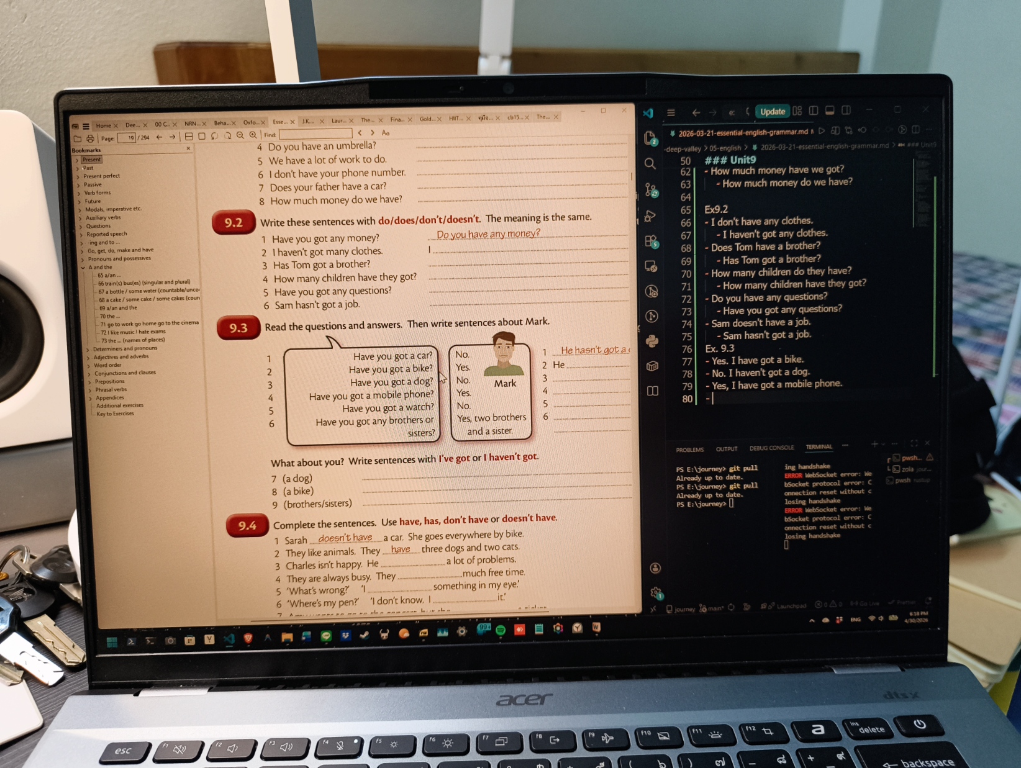The height and width of the screenshot is (768, 1021).
Task: Open VS Code Extensions view
Action: tap(651, 242)
